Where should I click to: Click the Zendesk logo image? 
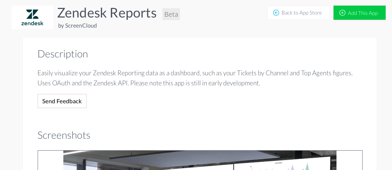point(32,17)
